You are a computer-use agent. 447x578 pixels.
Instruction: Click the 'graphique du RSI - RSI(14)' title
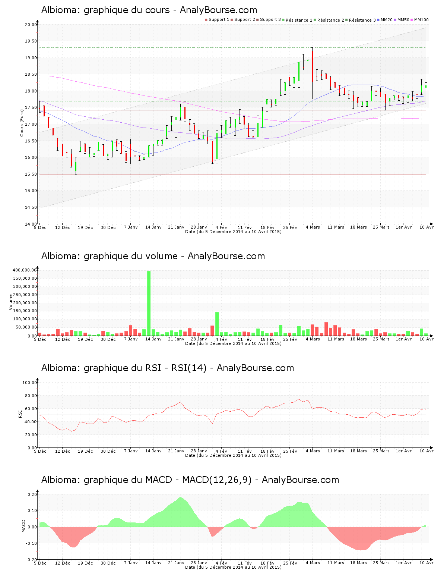145,368
